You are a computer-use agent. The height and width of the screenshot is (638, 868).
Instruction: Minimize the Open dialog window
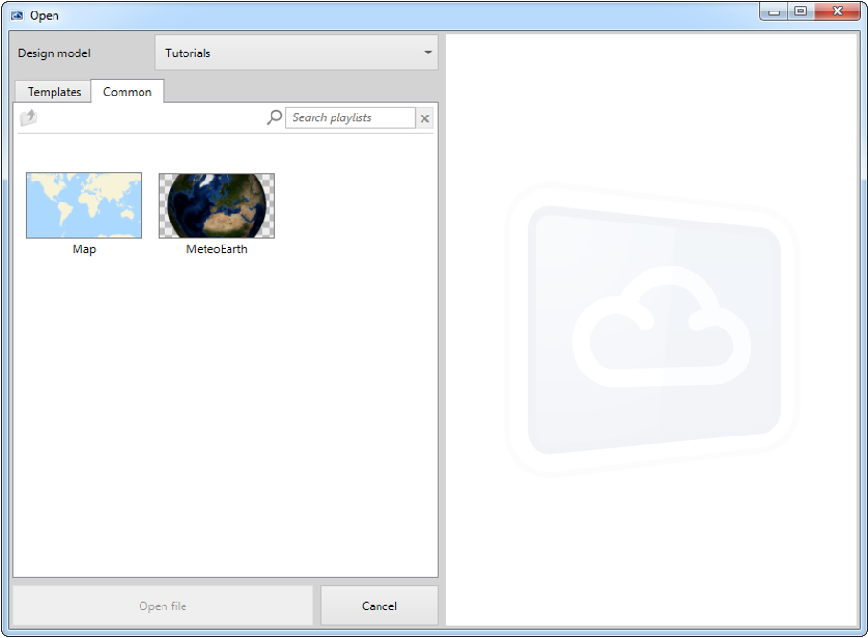click(773, 11)
